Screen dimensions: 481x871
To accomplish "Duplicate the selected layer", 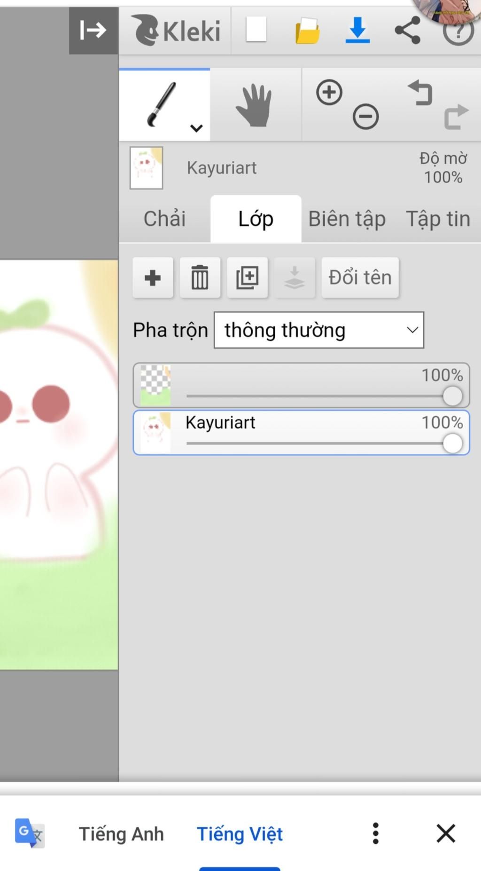I will click(248, 277).
